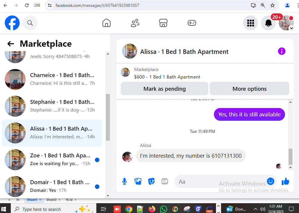Click the Mark as pending button
This screenshot has width=299, height=213.
click(164, 89)
